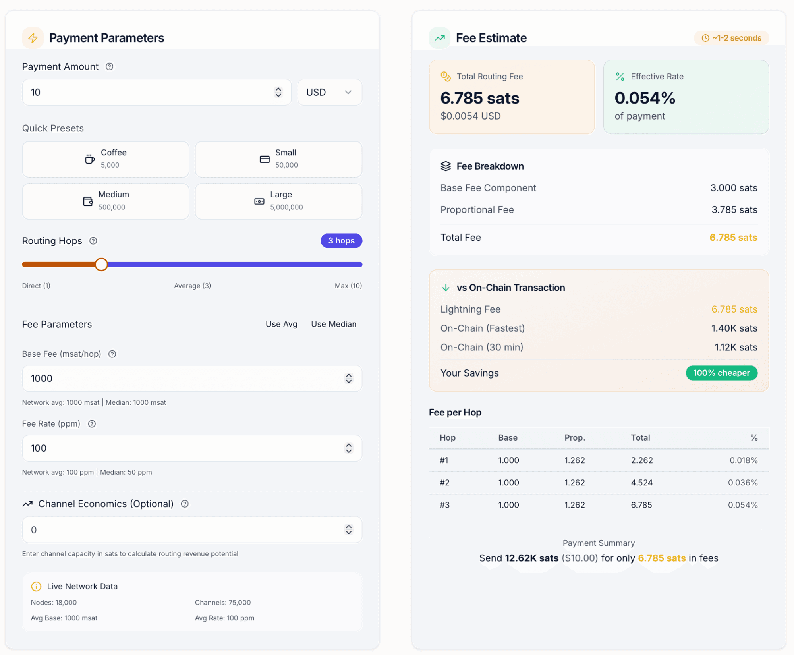Click the Fee Rate stepper arrows
This screenshot has width=794, height=655.
coord(349,448)
